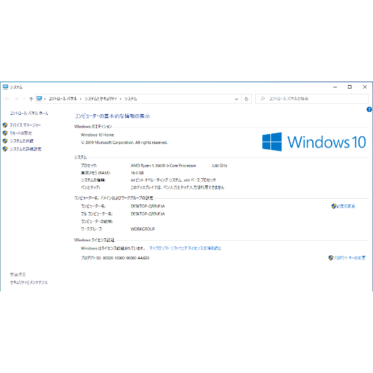
Task: Select システム breadcrumb in address bar
Action: [131, 98]
